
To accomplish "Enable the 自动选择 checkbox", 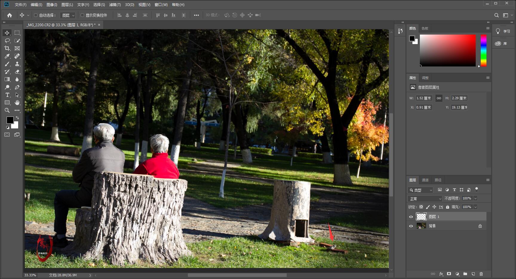I will [36, 15].
